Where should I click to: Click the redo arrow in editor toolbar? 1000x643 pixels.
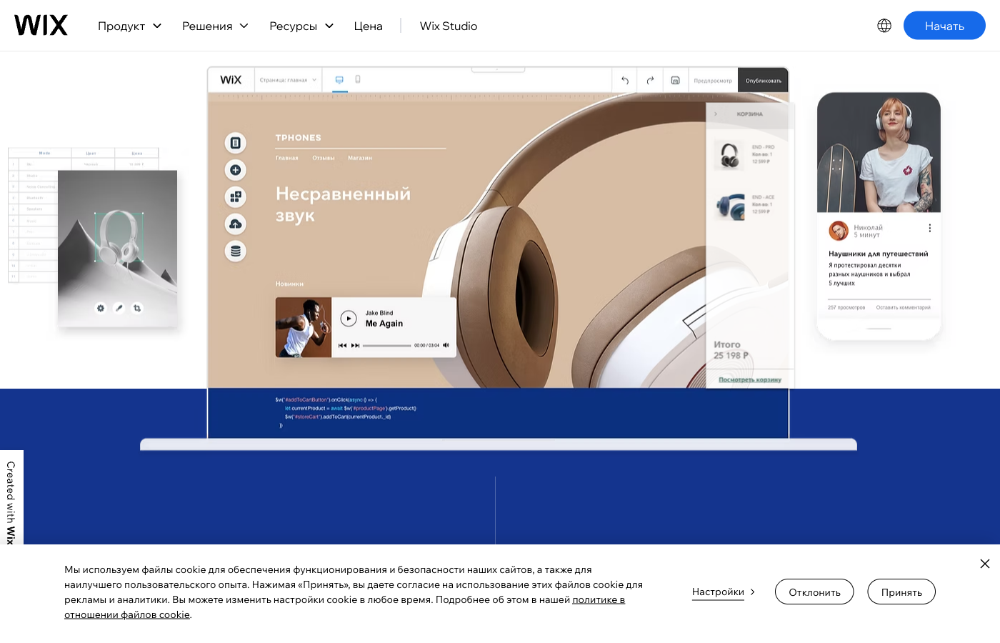click(x=650, y=81)
